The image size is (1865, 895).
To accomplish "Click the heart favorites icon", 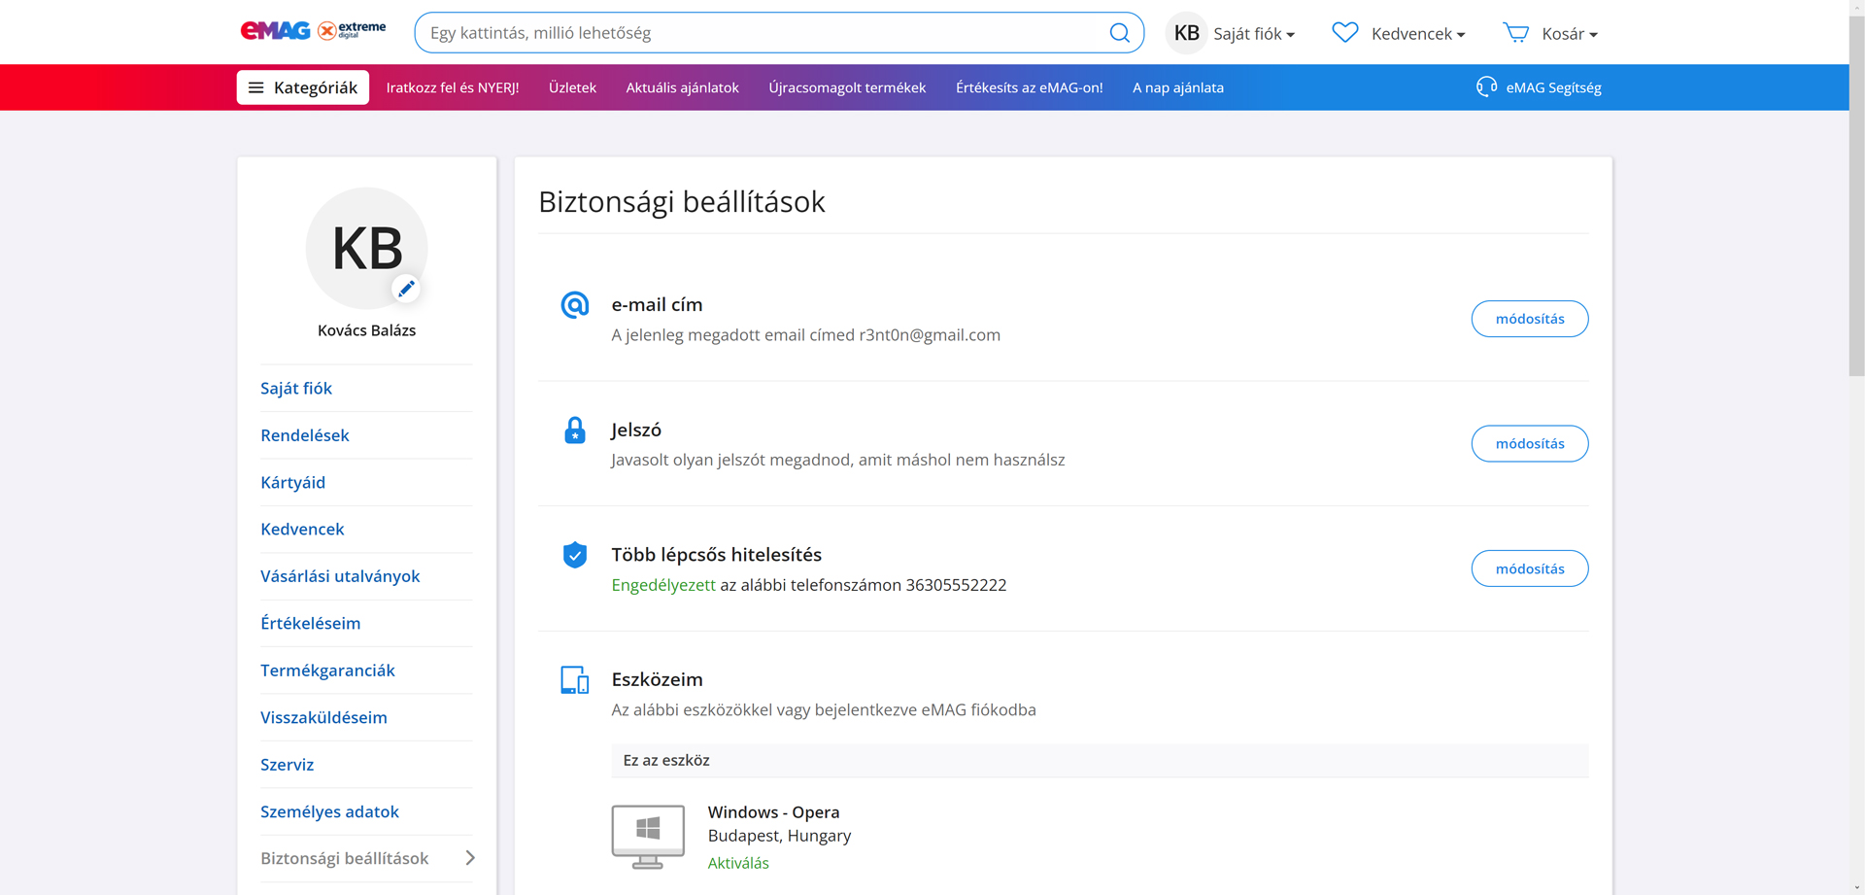I will [1344, 33].
